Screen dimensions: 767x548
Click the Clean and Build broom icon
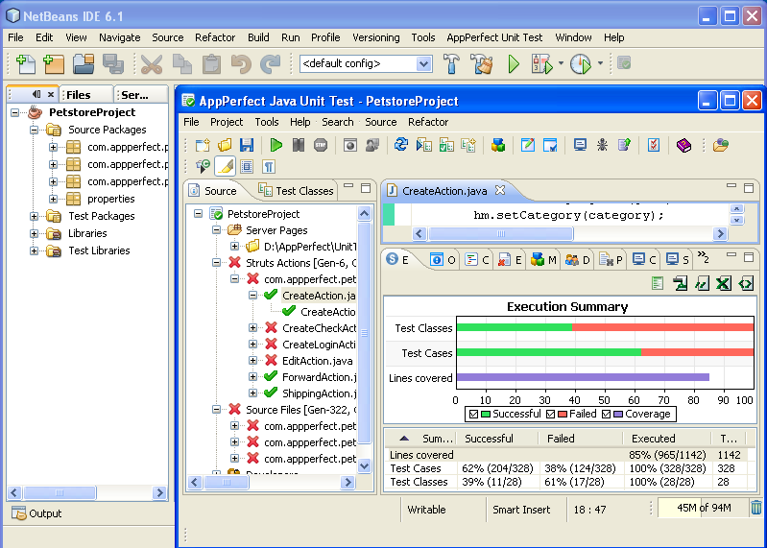pos(482,64)
